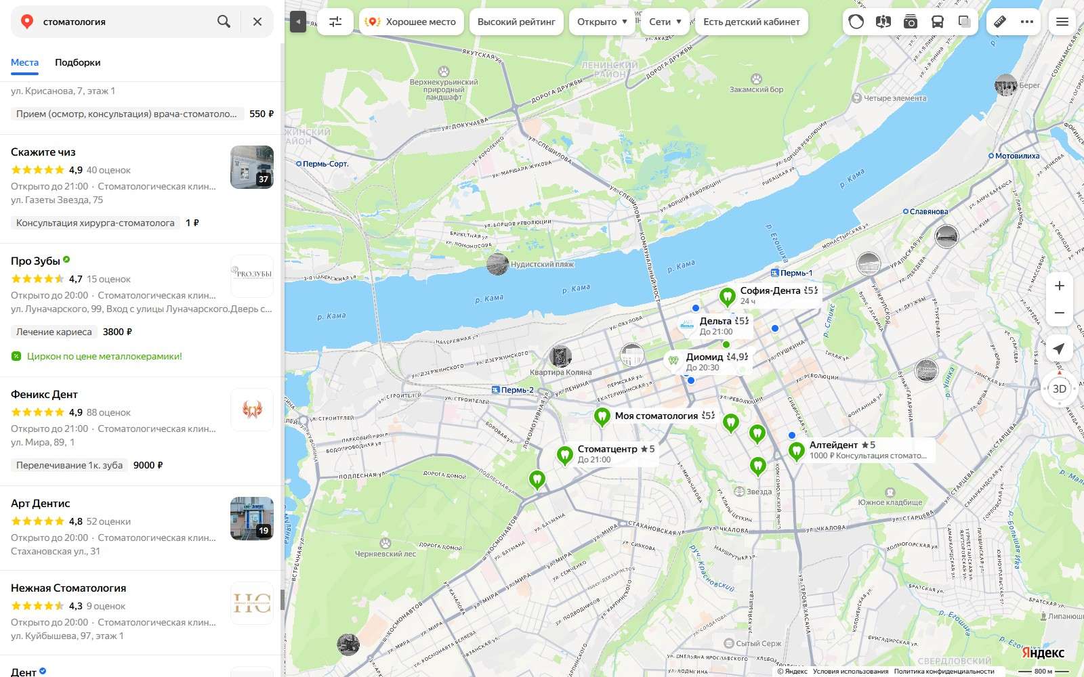Expand the Сети dropdown filter
The width and height of the screenshot is (1084, 677).
pos(665,22)
